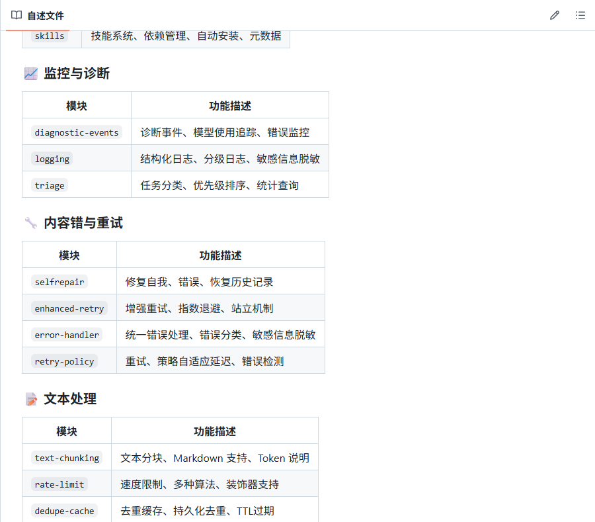
Task: Click the pencil edit file icon
Action: (x=554, y=15)
